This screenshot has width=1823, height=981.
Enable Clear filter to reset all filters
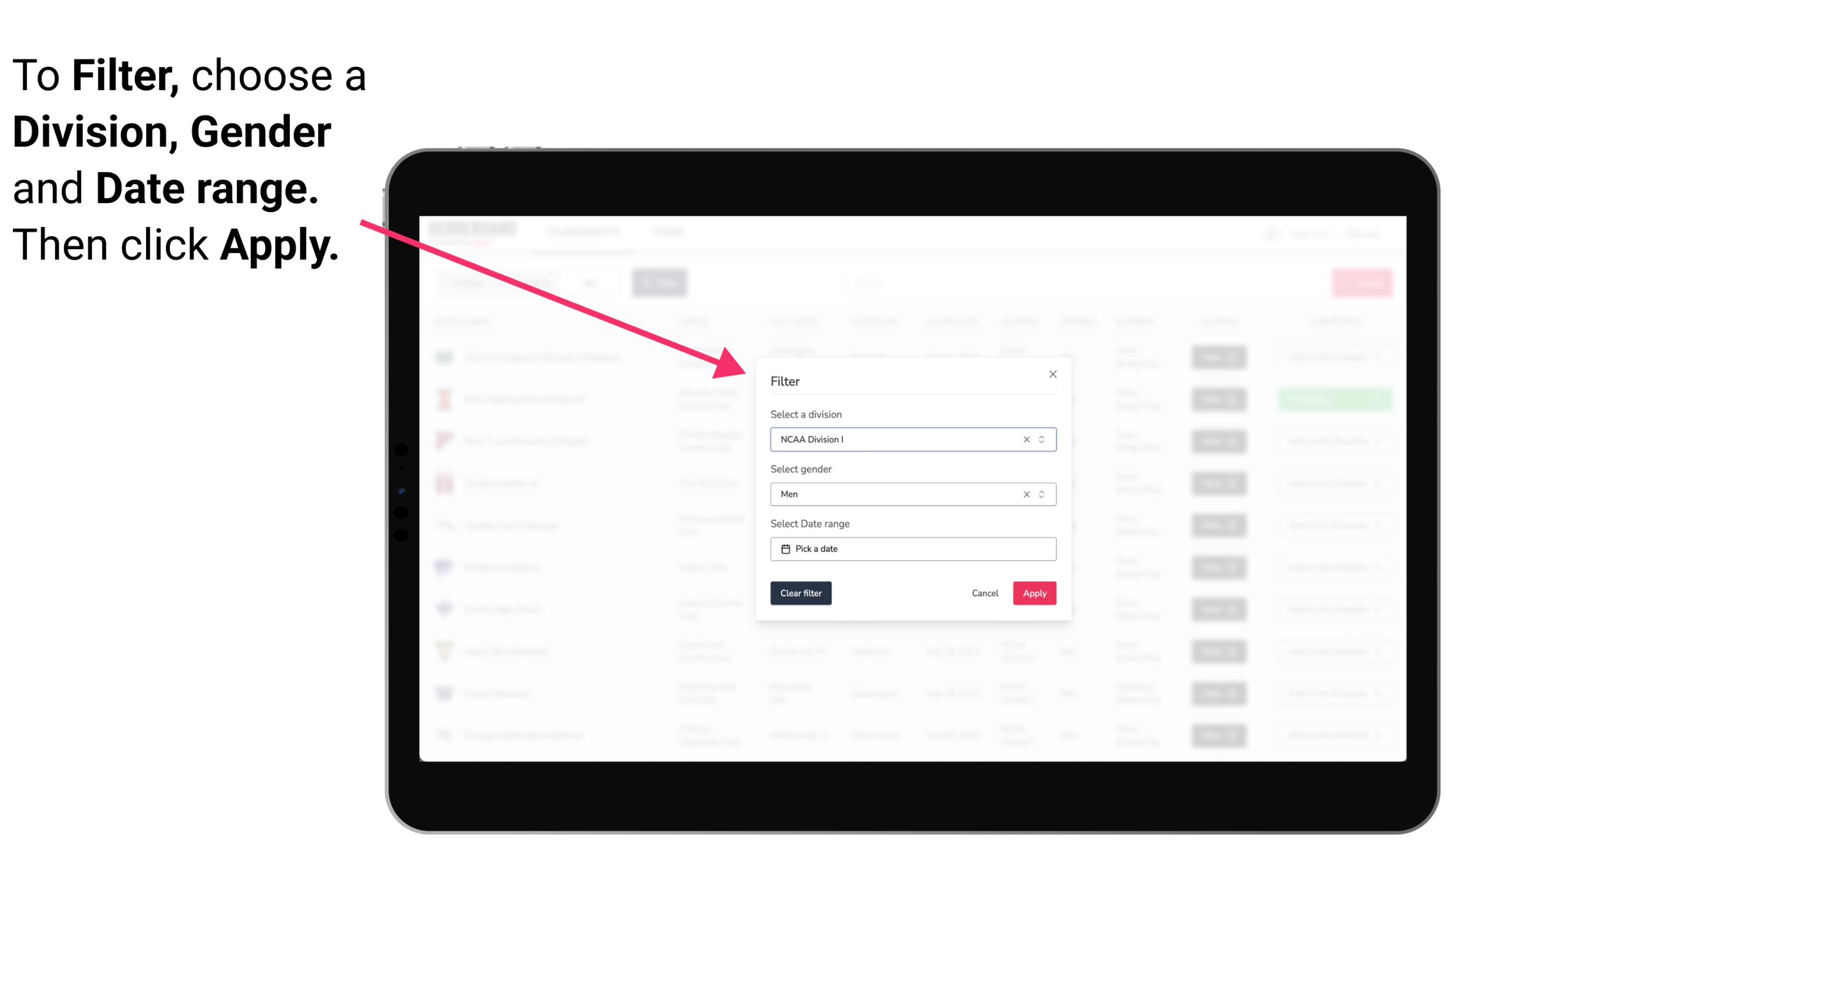(x=801, y=593)
